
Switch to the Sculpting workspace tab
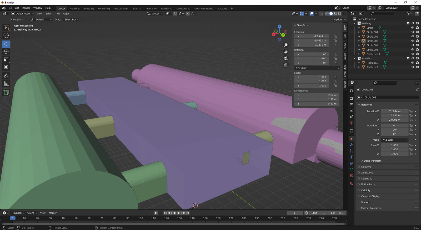pyautogui.click(x=89, y=8)
